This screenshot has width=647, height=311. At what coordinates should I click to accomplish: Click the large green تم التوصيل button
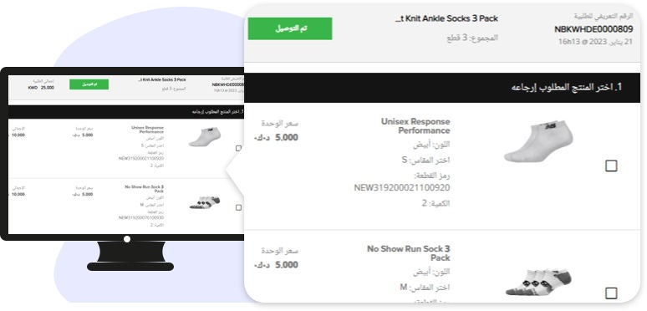pyautogui.click(x=290, y=28)
